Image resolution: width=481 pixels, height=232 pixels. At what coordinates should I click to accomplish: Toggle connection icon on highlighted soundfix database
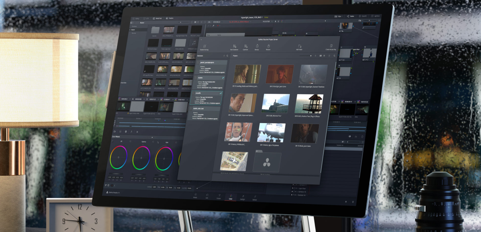[x=220, y=92]
